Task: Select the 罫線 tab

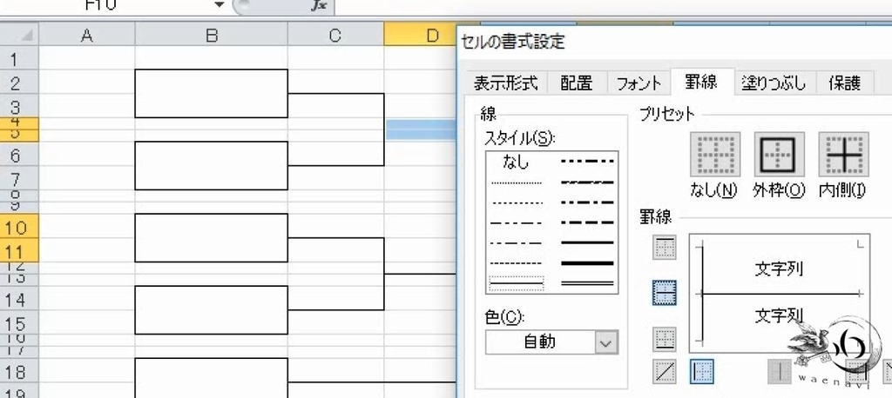Action: pos(701,82)
